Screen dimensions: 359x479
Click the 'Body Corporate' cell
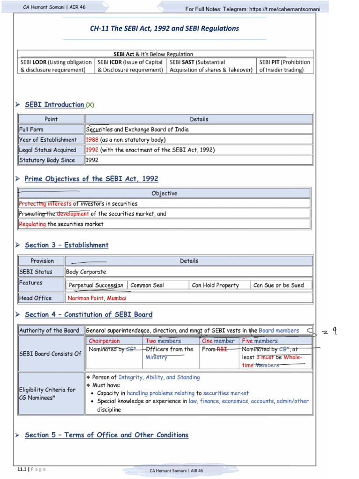[189, 272]
